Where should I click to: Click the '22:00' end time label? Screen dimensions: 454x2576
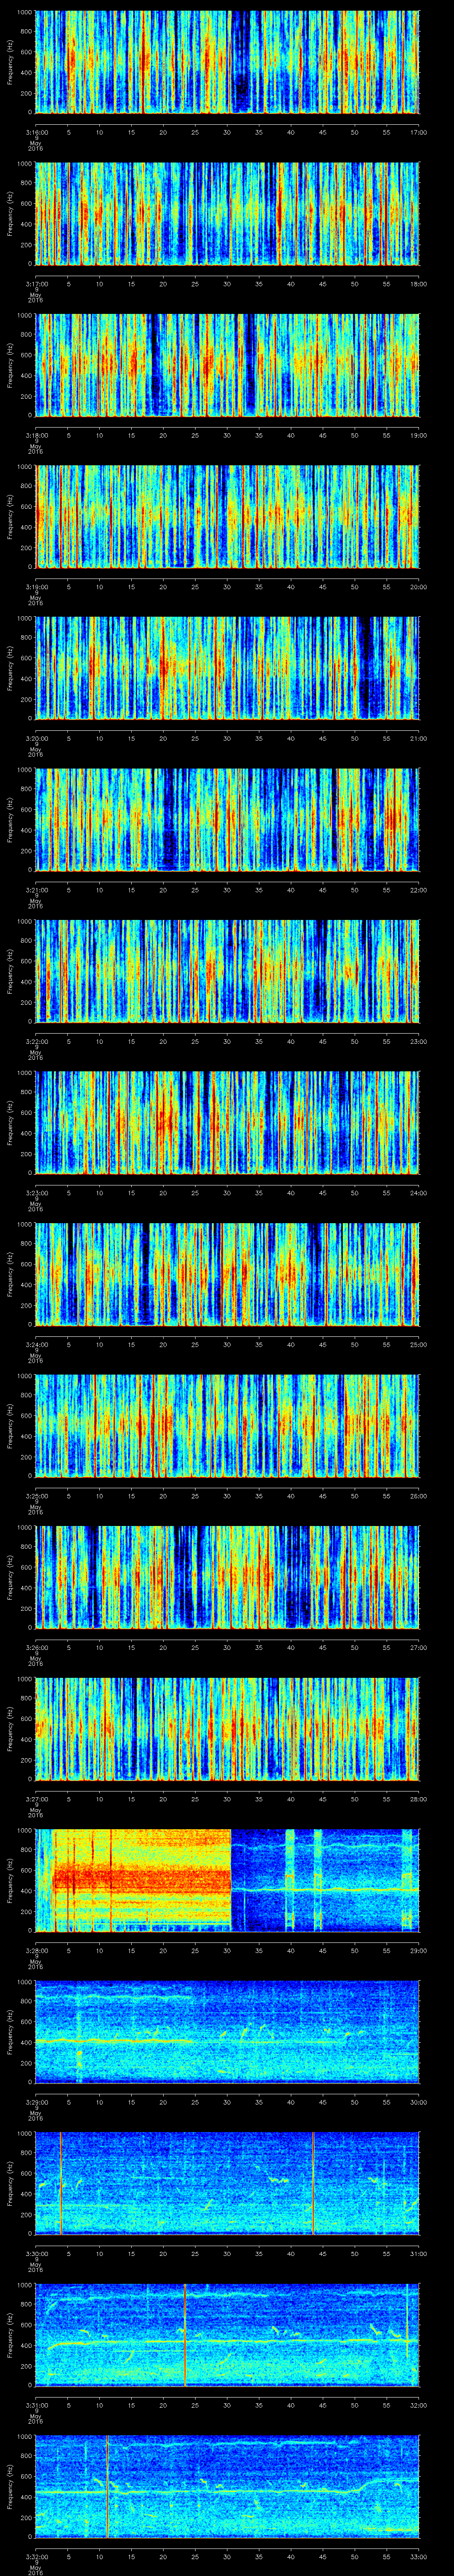[x=418, y=890]
